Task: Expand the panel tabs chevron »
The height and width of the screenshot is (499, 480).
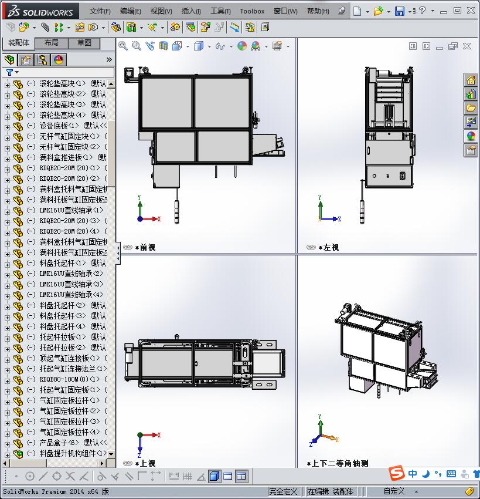Action: click(109, 59)
